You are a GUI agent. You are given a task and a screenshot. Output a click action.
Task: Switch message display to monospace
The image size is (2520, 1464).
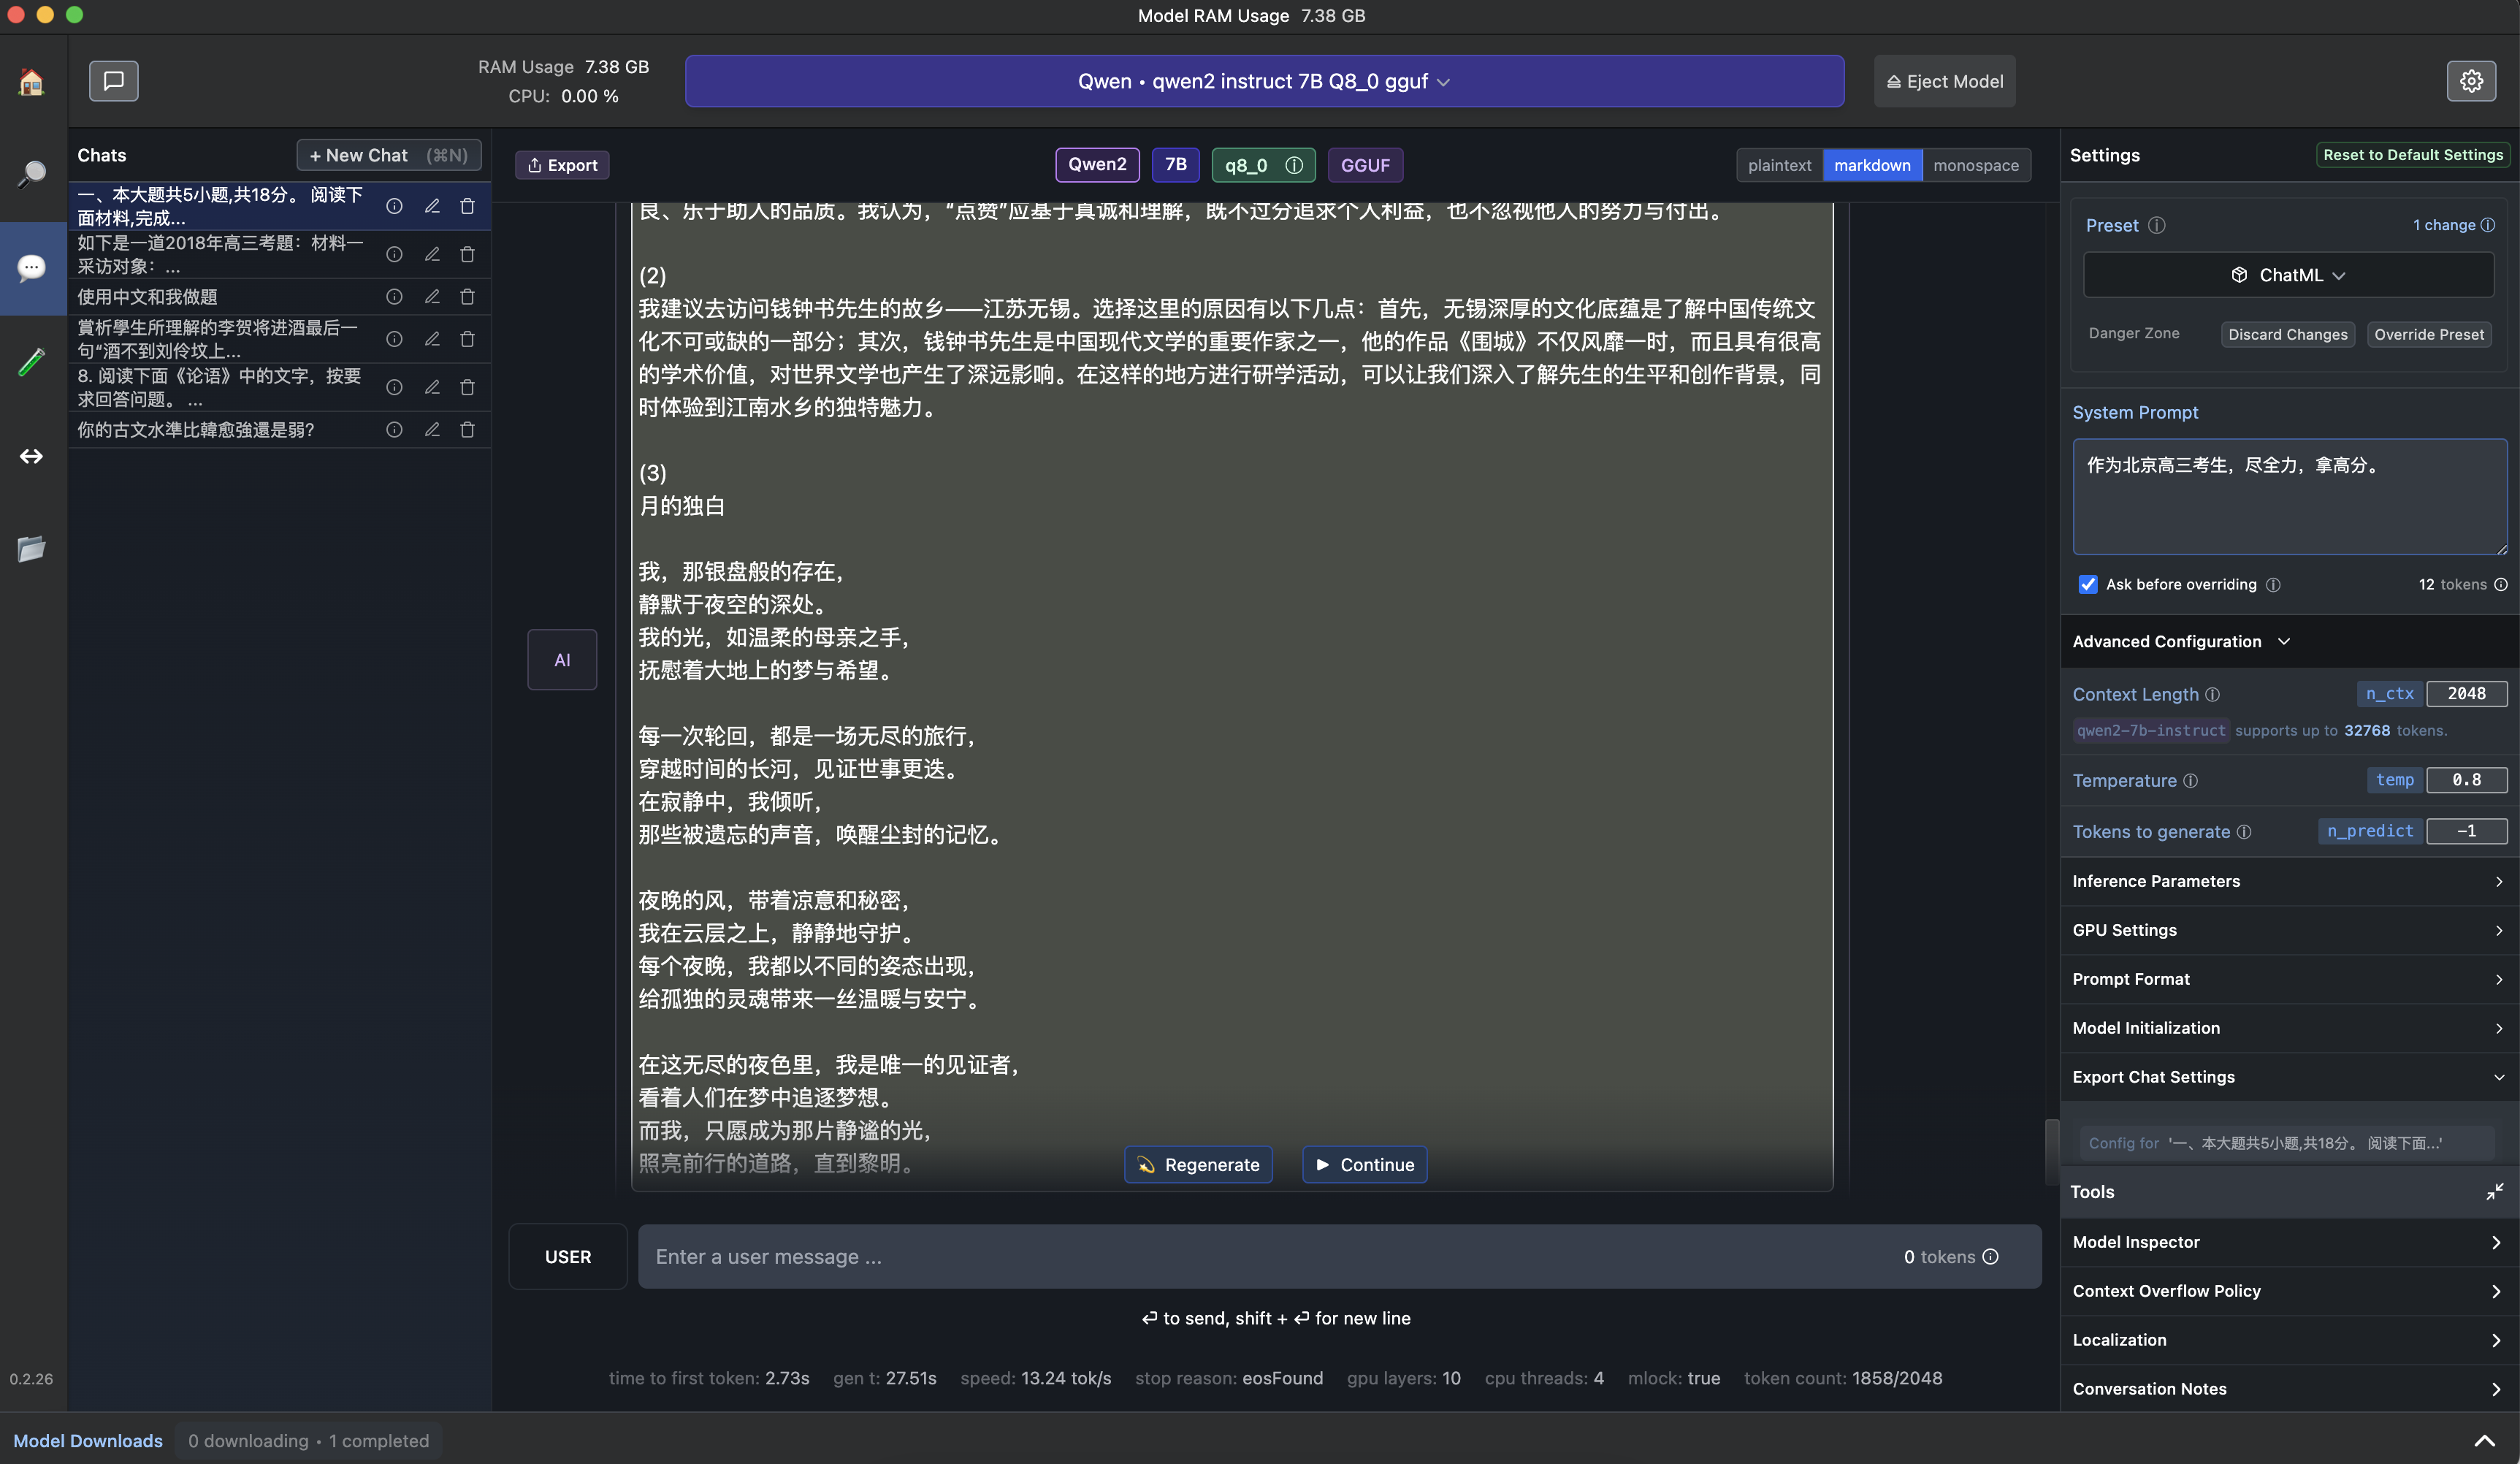coord(1975,165)
